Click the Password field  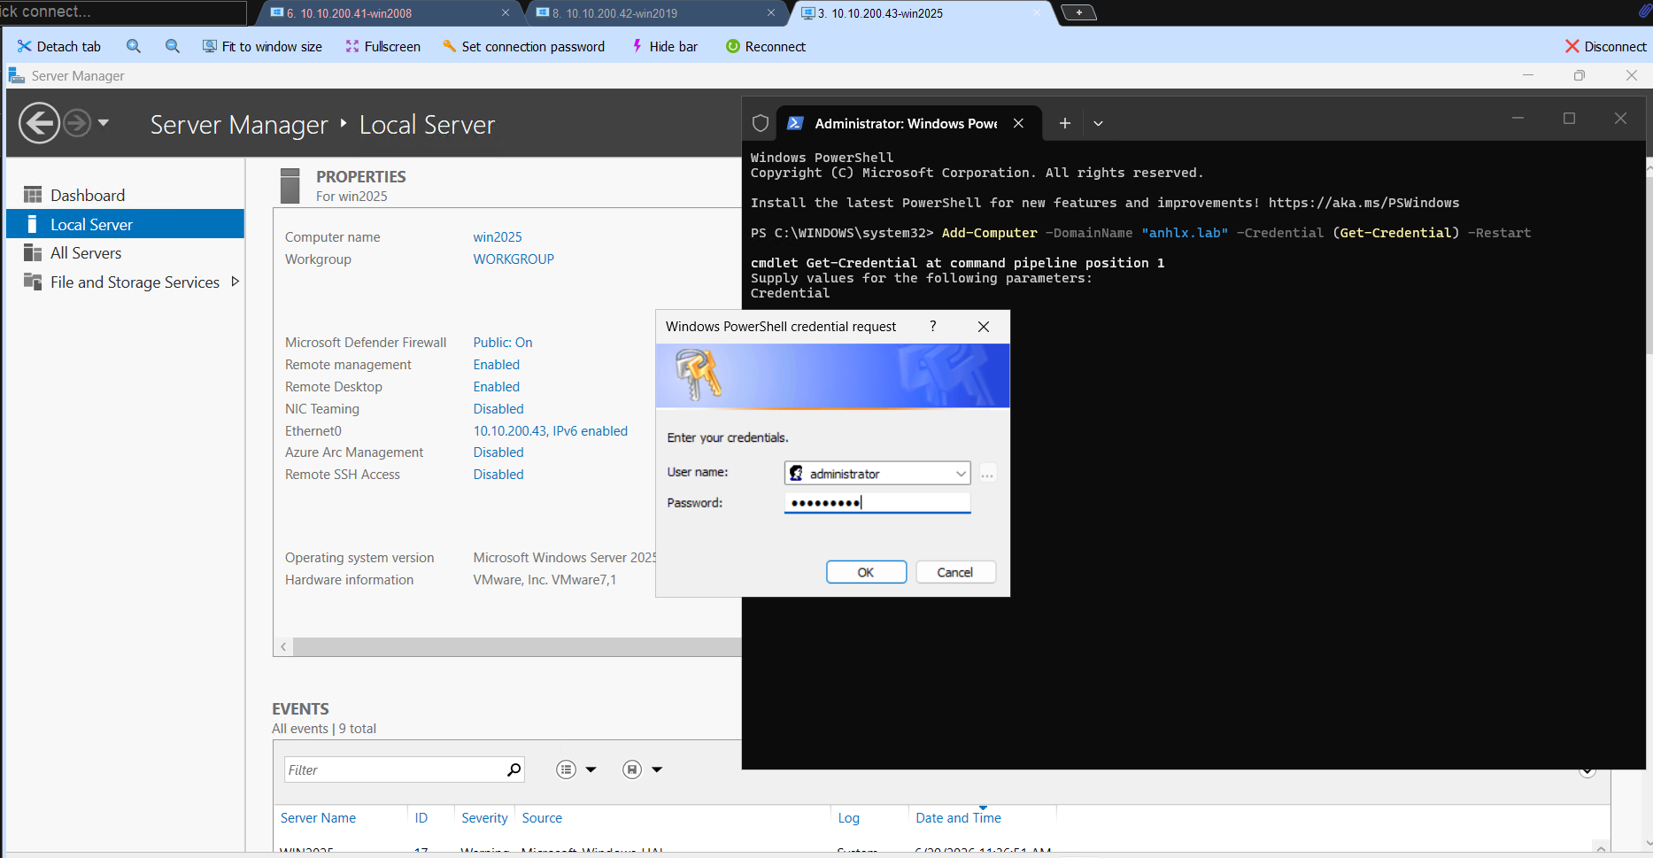coord(877,503)
